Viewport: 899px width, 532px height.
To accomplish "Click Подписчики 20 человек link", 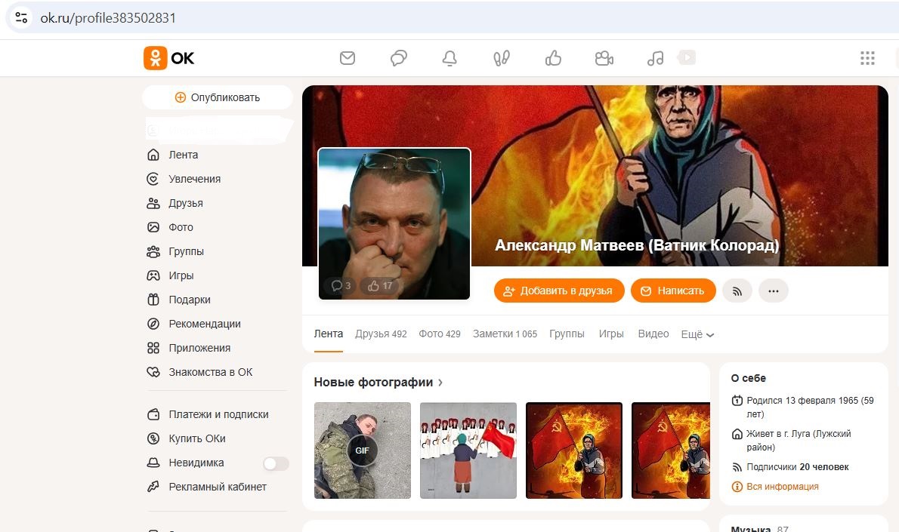I will pyautogui.click(x=798, y=467).
